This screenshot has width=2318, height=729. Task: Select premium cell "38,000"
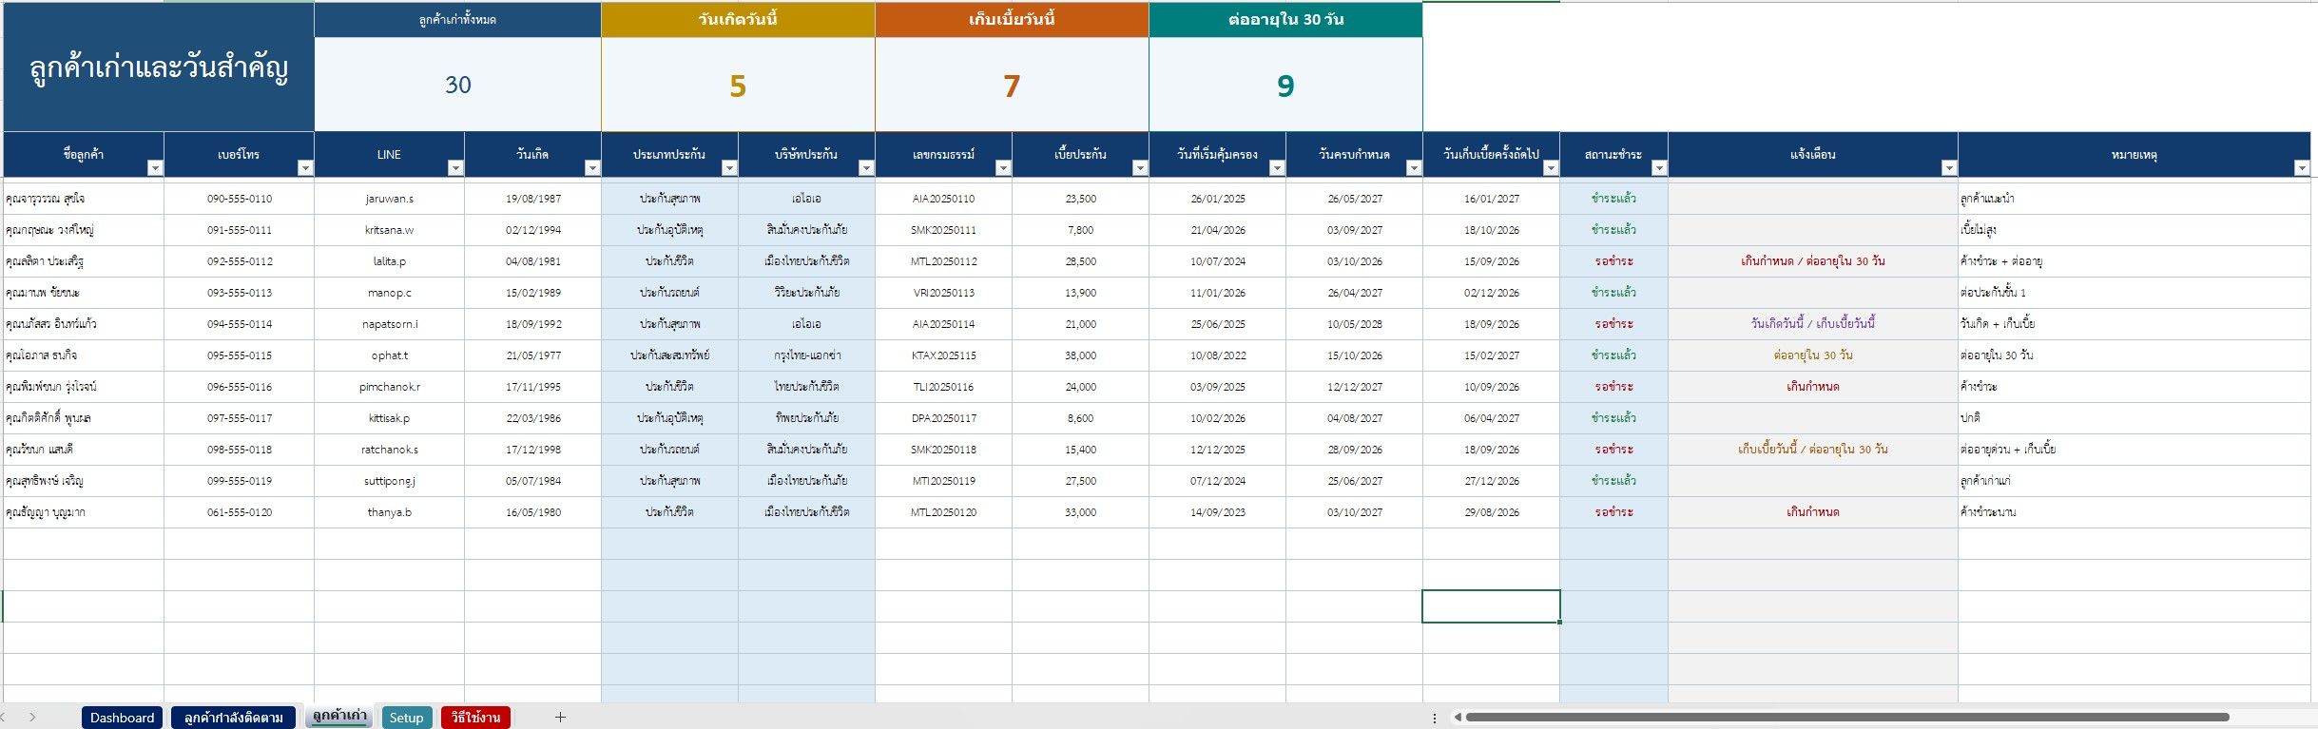pyautogui.click(x=1080, y=355)
